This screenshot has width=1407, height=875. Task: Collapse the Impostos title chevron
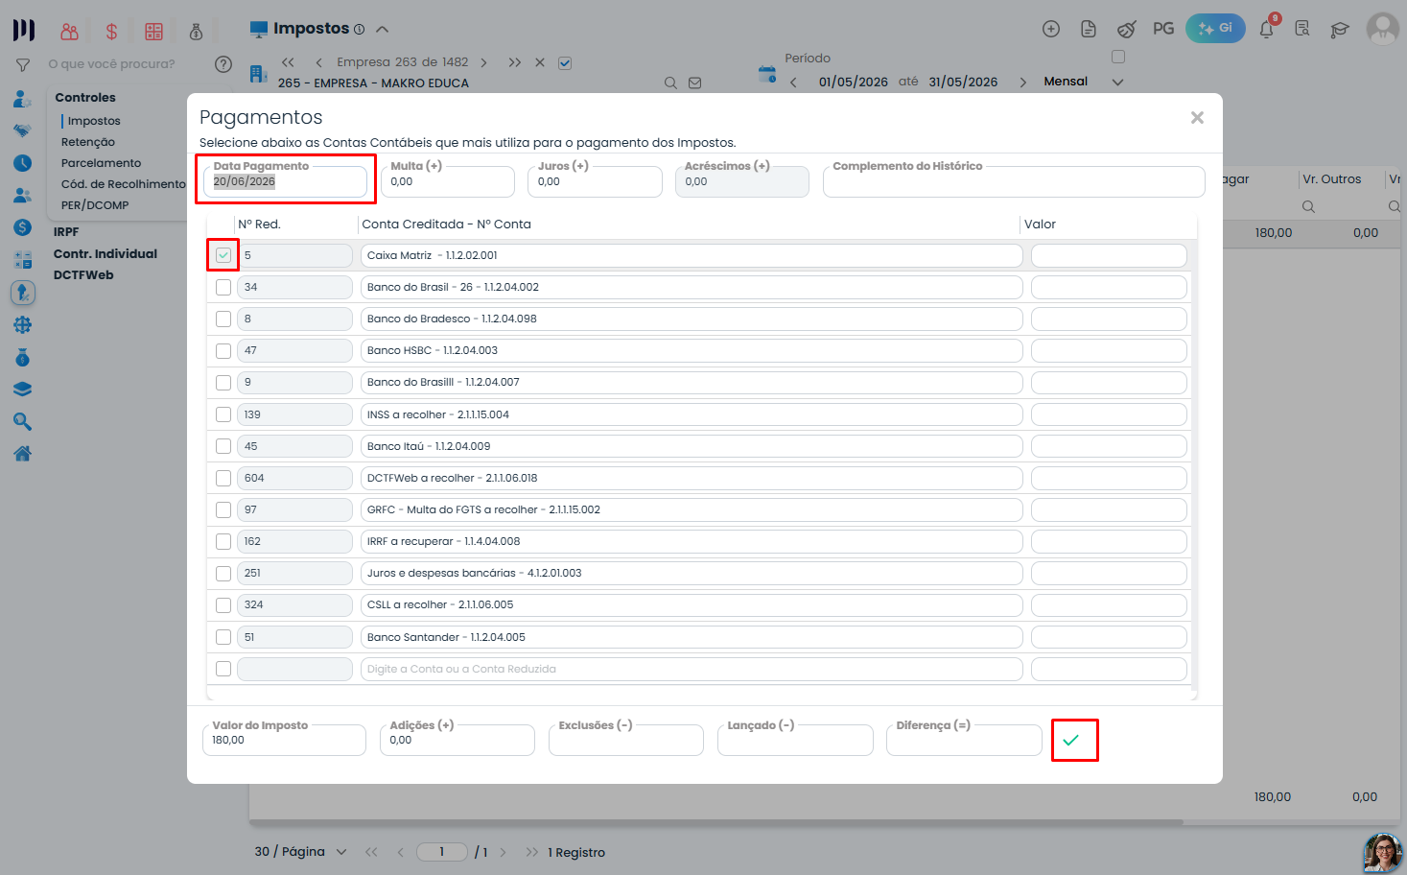pyautogui.click(x=383, y=29)
